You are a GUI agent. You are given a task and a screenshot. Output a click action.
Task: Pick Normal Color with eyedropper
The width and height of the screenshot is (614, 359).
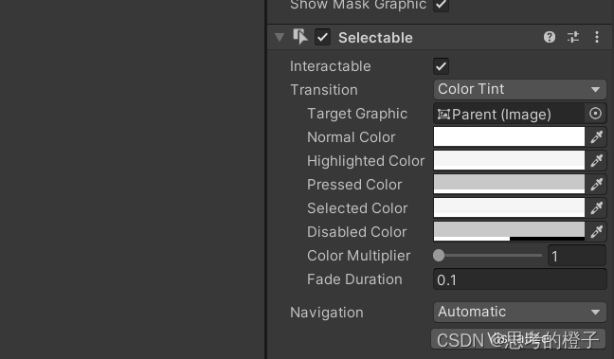coord(596,137)
